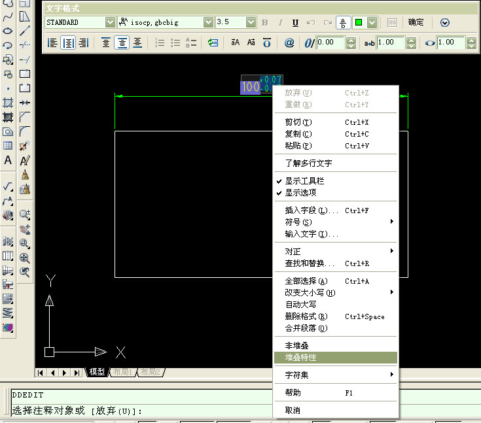481x423 pixels.
Task: Toggle Bold text formatting
Action: 265,22
